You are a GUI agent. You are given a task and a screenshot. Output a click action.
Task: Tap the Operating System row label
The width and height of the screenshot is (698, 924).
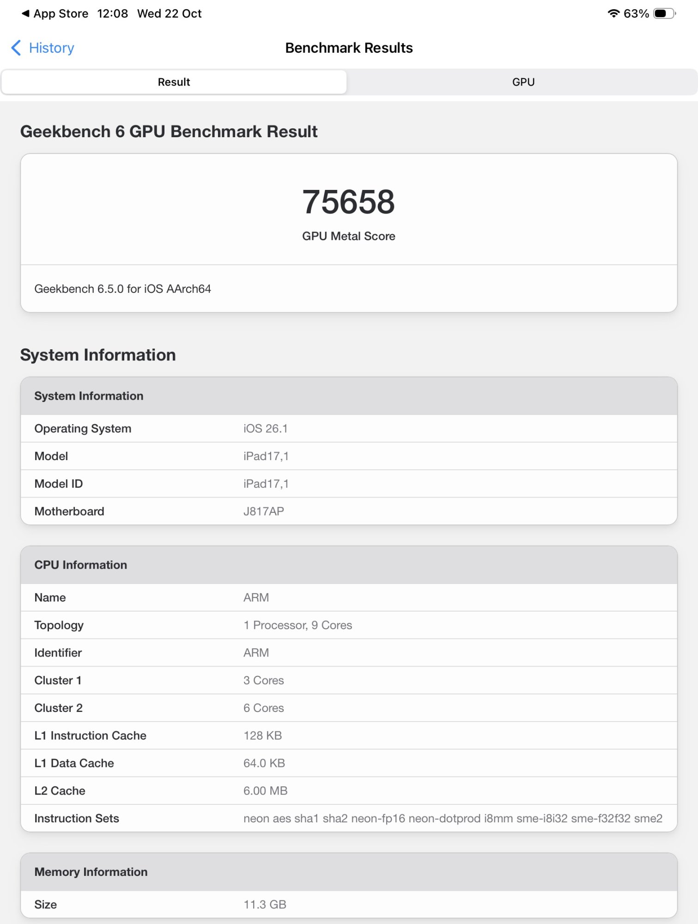click(x=83, y=428)
